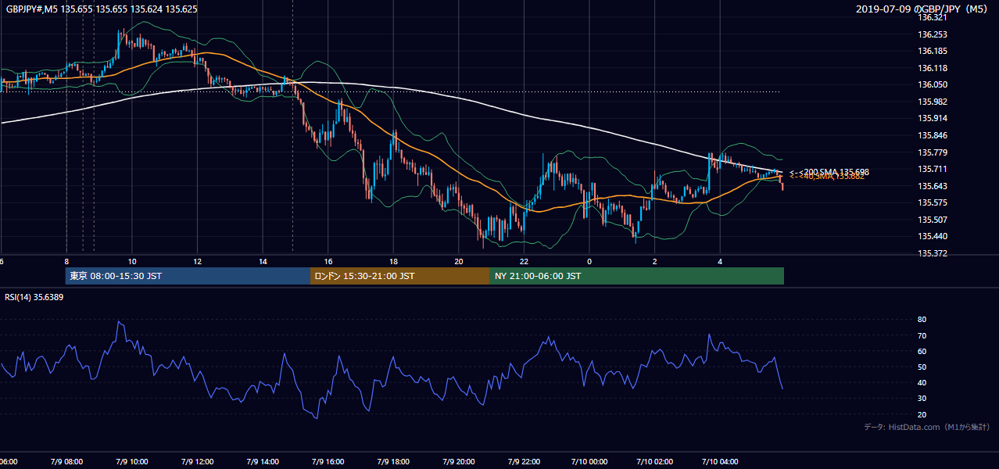Click RSI scale value 80
This screenshot has width=999, height=469.
922,320
